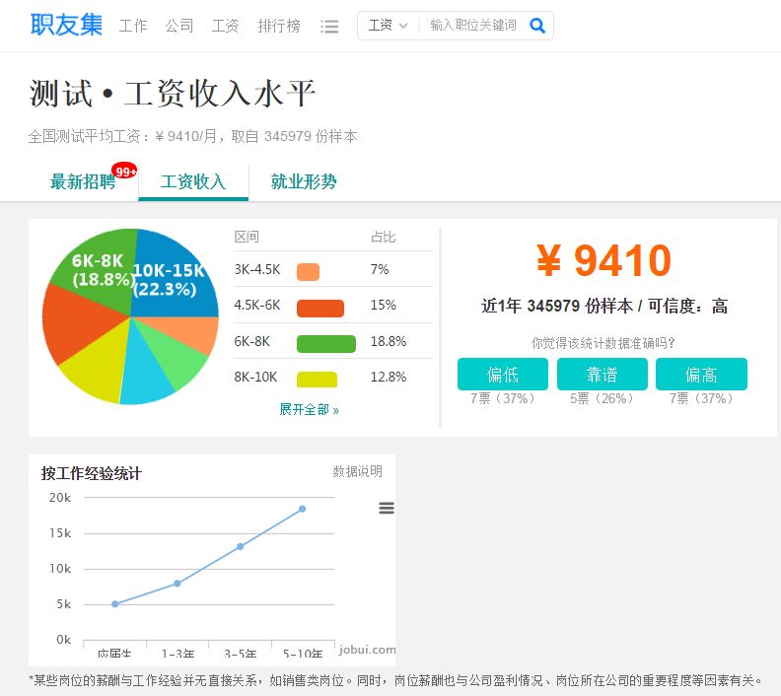Screen dimensions: 781x696
Task: Click the red 99+ notification badge
Action: pyautogui.click(x=124, y=171)
